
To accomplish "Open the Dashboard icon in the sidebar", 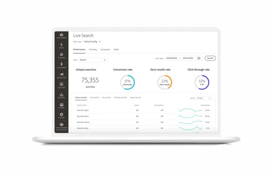I will [62, 35].
